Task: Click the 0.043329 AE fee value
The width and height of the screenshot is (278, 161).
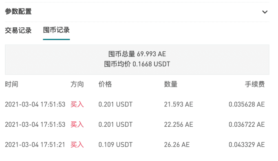Action: 247,145
